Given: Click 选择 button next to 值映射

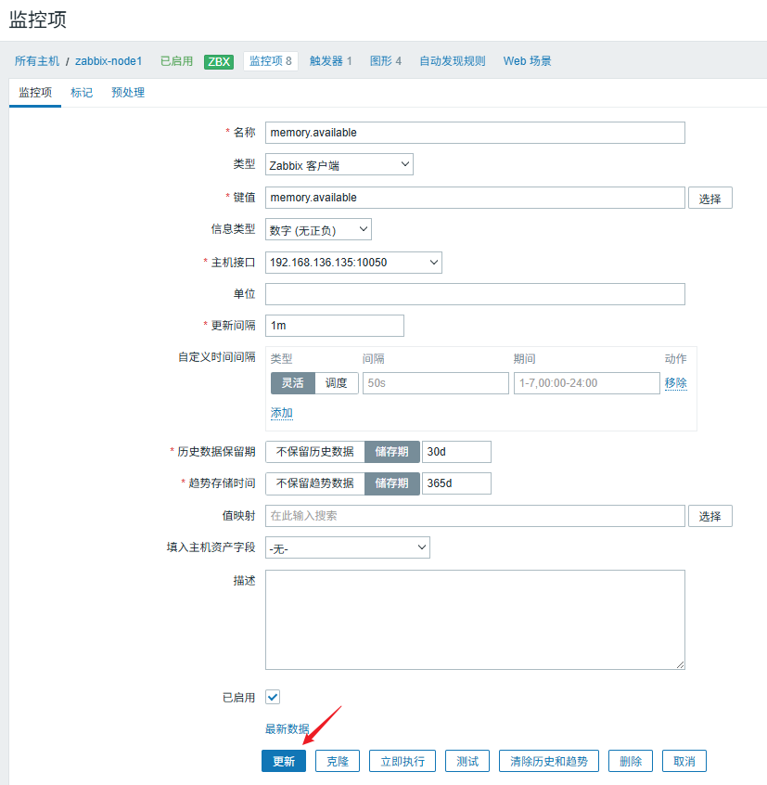Looking at the screenshot, I should coord(710,516).
